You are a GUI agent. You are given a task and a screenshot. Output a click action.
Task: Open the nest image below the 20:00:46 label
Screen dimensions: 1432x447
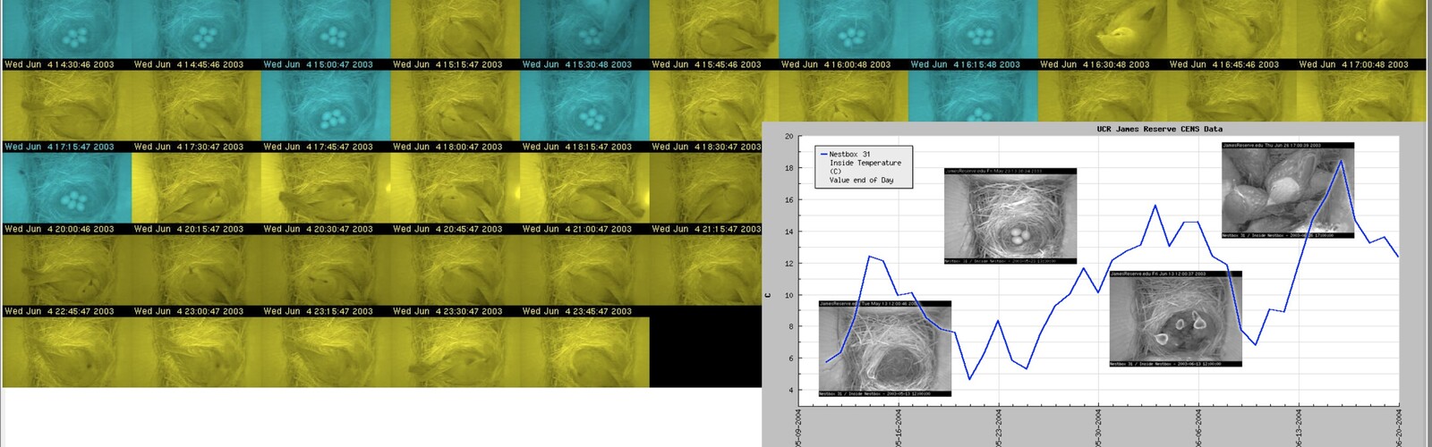tap(66, 269)
